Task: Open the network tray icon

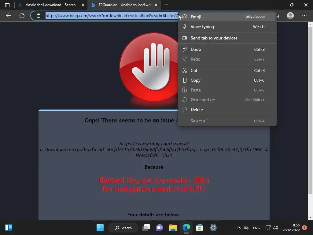Action: coord(268,228)
